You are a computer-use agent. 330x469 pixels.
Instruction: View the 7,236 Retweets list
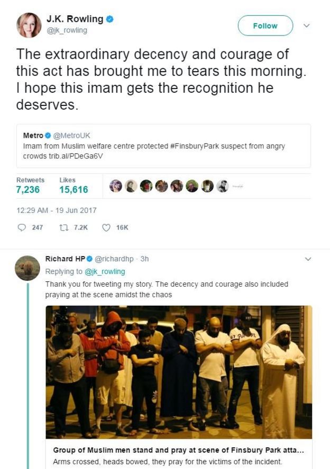pyautogui.click(x=28, y=189)
